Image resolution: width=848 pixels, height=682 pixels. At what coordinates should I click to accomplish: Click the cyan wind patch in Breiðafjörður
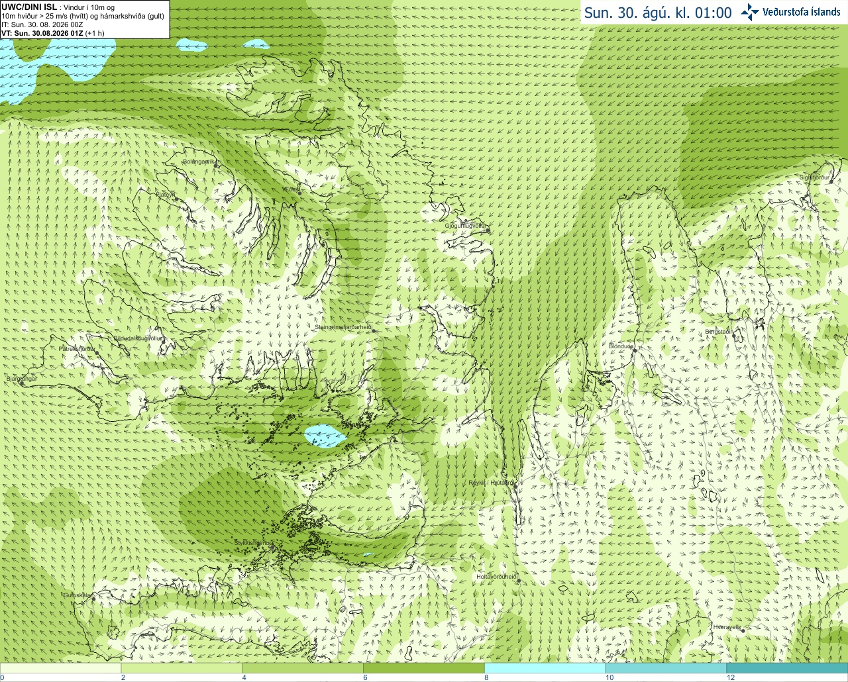pos(325,436)
